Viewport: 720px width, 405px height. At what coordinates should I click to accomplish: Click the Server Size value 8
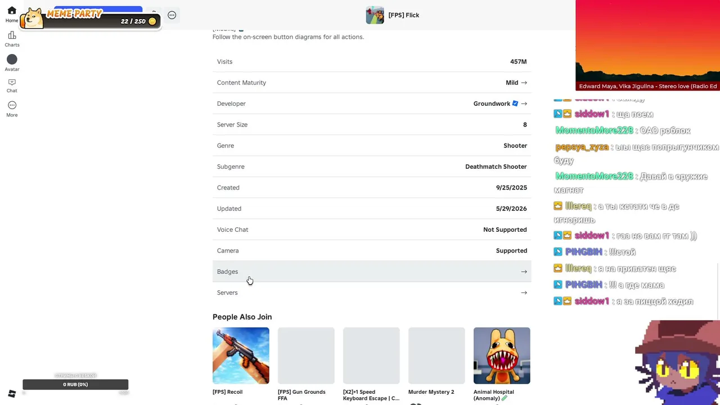(x=525, y=125)
